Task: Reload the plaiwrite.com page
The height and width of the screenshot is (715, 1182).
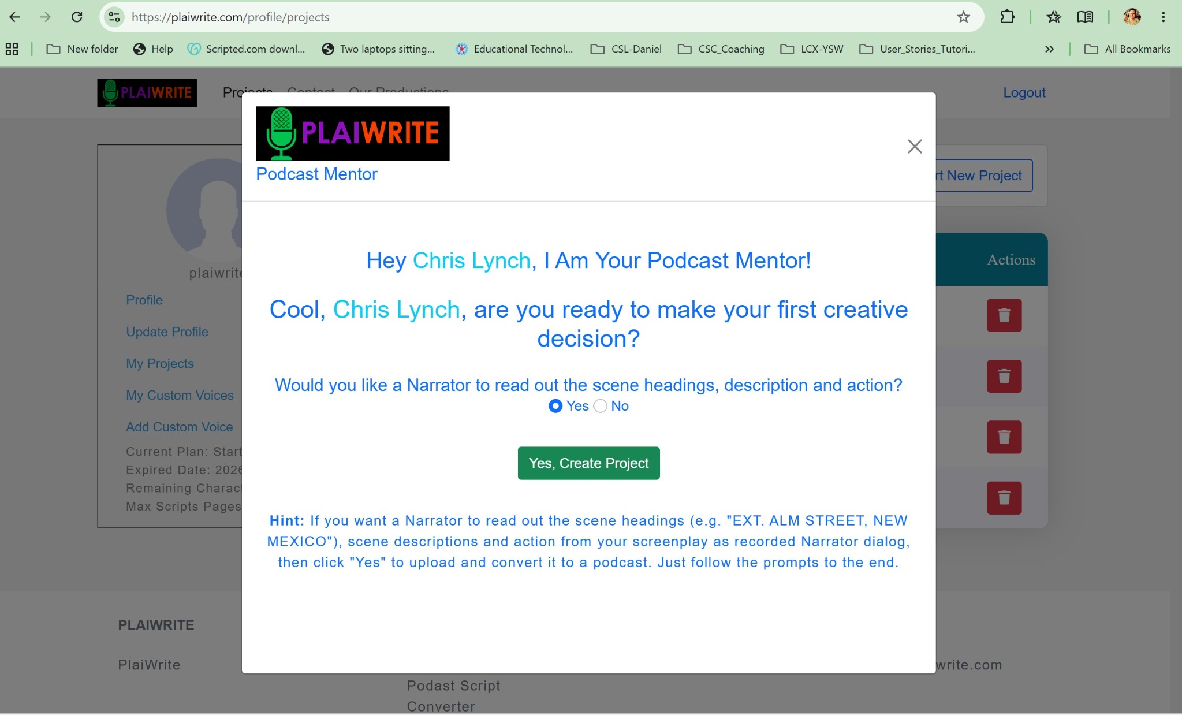Action: (x=77, y=17)
